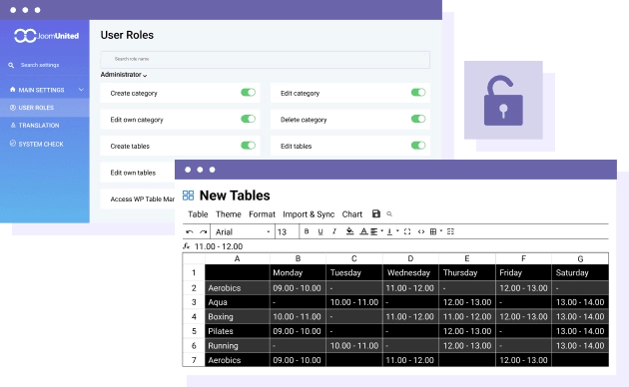Image resolution: width=629 pixels, height=387 pixels.
Task: Click the System Check checkmark icon
Action: point(13,144)
